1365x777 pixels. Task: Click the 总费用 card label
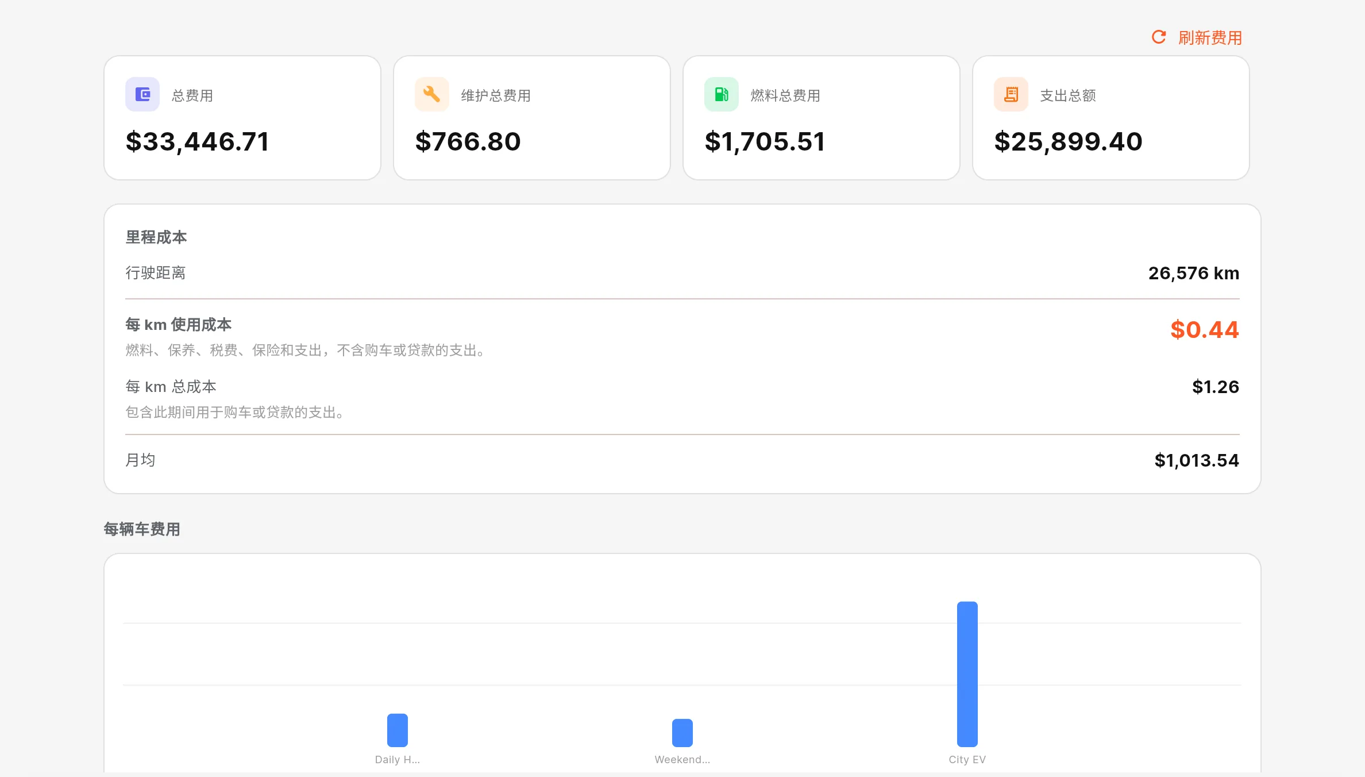192,95
